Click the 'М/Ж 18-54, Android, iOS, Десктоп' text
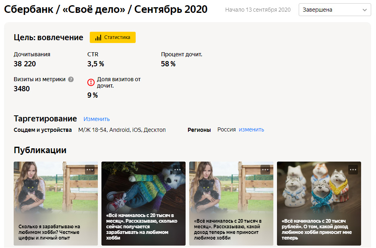 click(x=122, y=130)
